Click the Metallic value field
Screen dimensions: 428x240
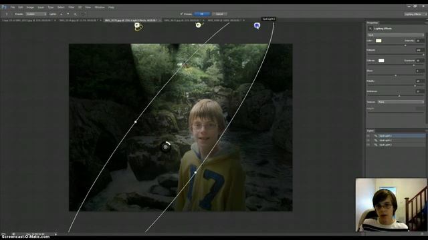pos(420,81)
